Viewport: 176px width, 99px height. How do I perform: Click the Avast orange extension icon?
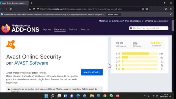11,45
